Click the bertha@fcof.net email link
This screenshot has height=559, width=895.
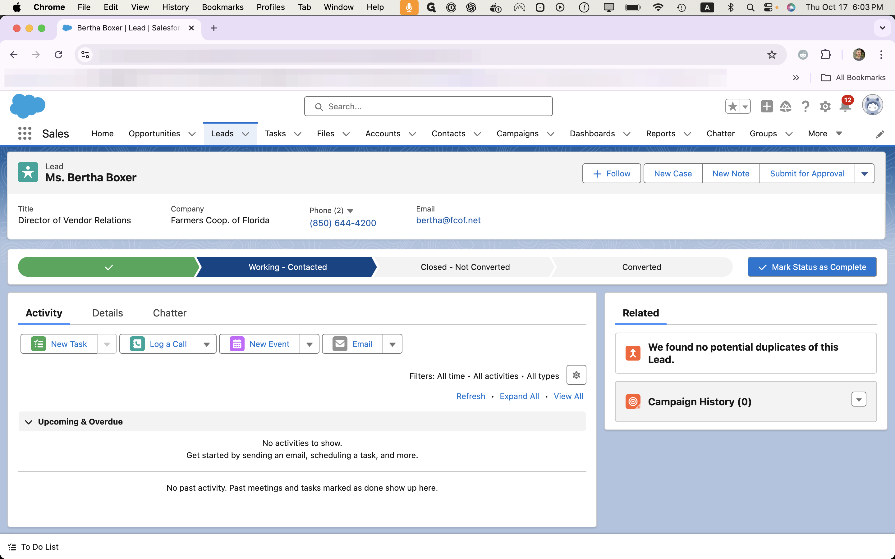tap(447, 220)
